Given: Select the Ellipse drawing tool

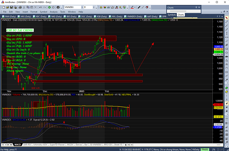Looking at the screenshot, I should [227, 53].
